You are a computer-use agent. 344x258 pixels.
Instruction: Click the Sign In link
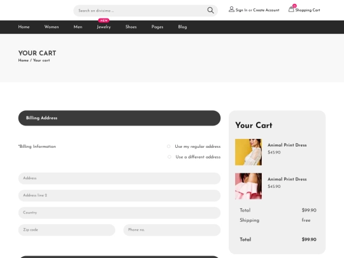click(x=241, y=10)
